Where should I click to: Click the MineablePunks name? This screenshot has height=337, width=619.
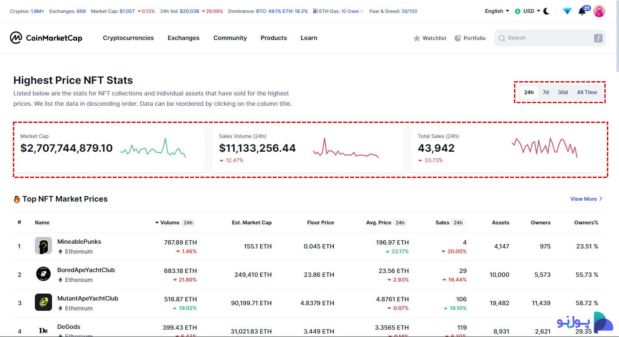coord(79,242)
